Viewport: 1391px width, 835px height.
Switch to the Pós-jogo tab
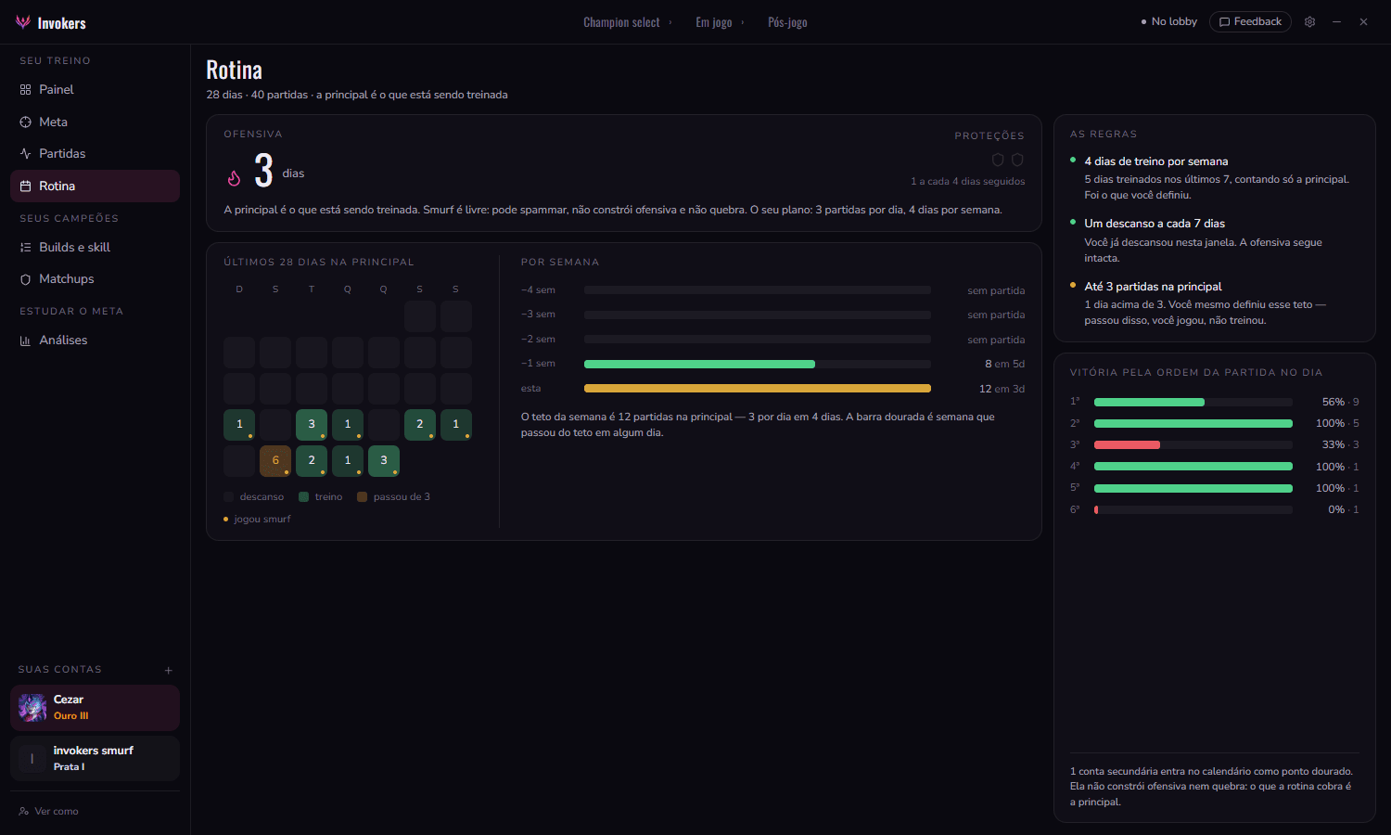787,22
